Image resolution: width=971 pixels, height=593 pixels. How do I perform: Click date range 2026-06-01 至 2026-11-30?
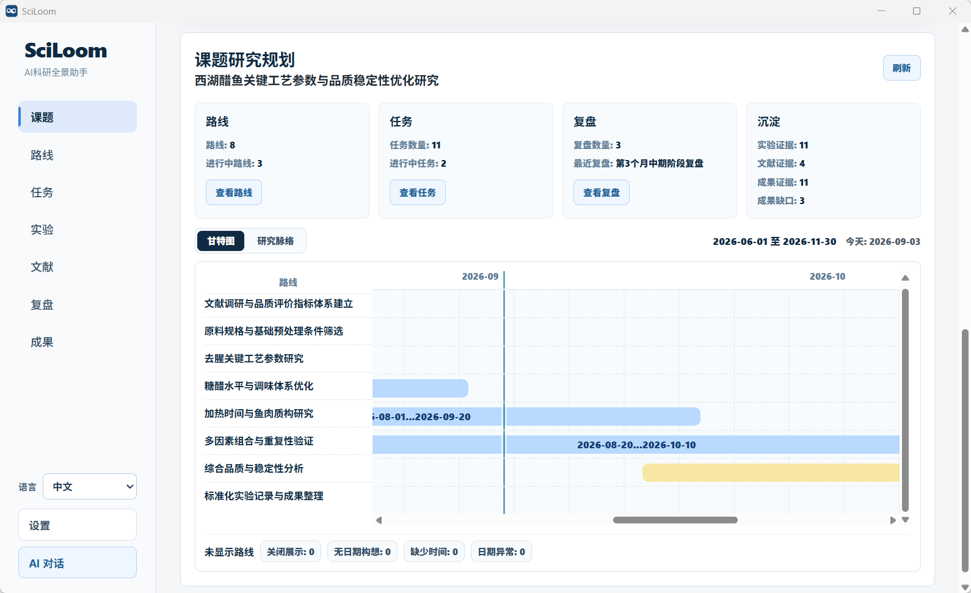[774, 241]
